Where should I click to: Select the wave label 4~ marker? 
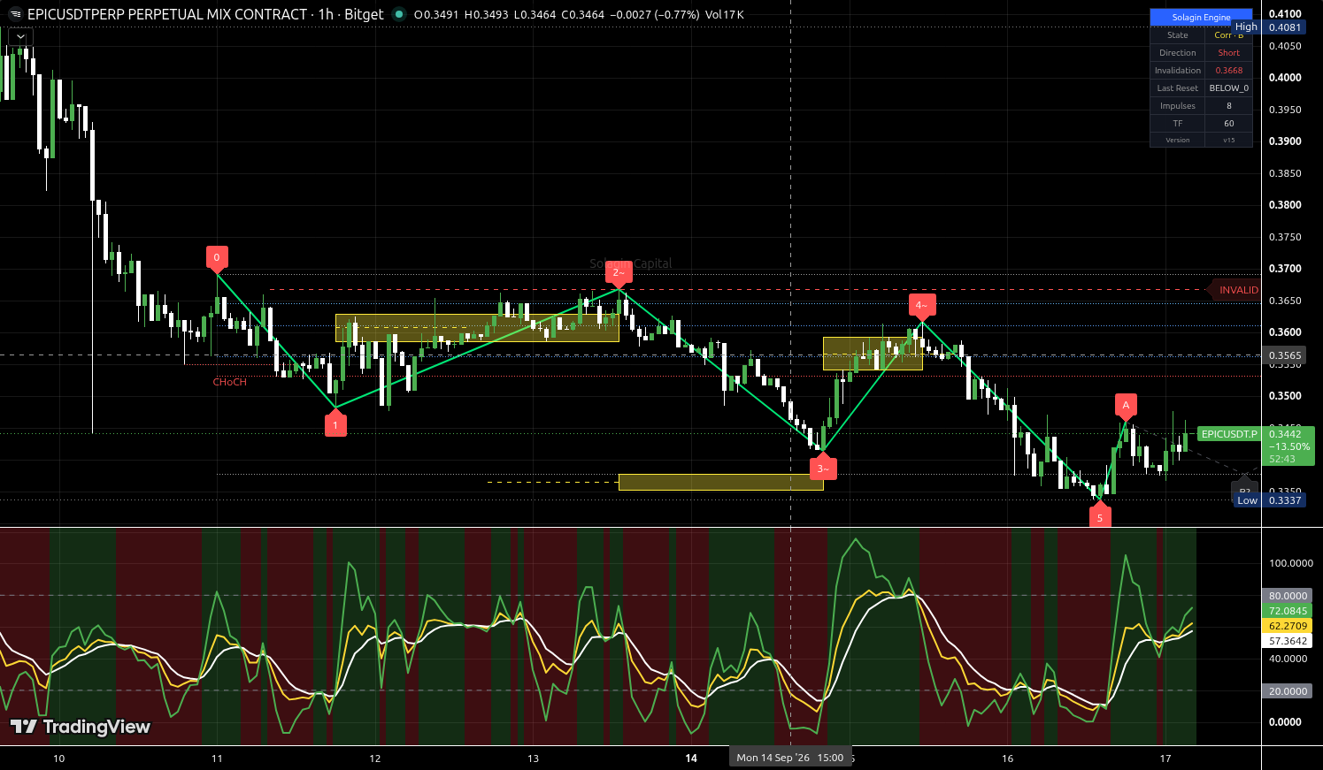[x=921, y=306]
